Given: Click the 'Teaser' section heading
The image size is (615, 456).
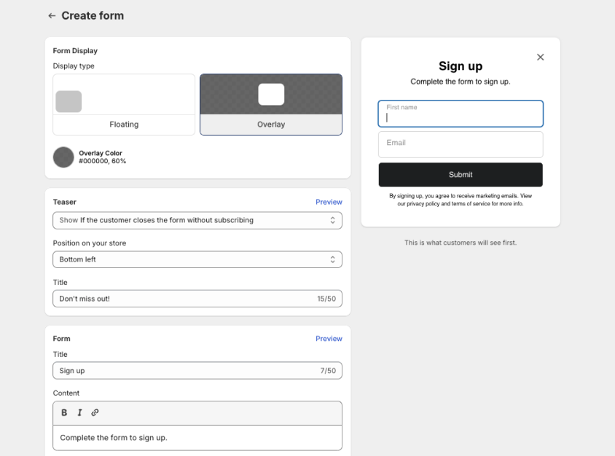Looking at the screenshot, I should click(65, 202).
